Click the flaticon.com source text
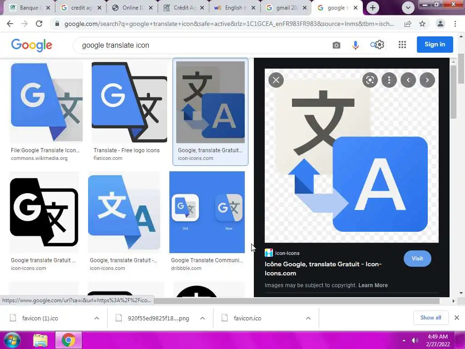The height and width of the screenshot is (349, 465). coord(108,158)
